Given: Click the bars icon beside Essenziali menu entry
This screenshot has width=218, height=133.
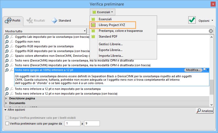Looking at the screenshot, I should [x=93, y=19].
